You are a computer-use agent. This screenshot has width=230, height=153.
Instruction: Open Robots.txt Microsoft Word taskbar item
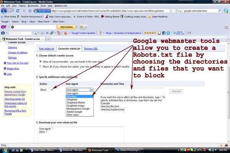[72, 150]
